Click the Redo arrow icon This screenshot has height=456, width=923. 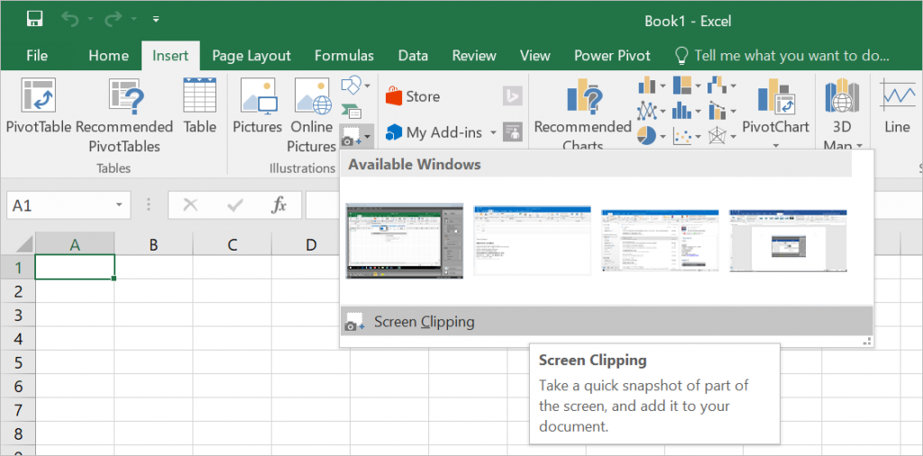(113, 20)
